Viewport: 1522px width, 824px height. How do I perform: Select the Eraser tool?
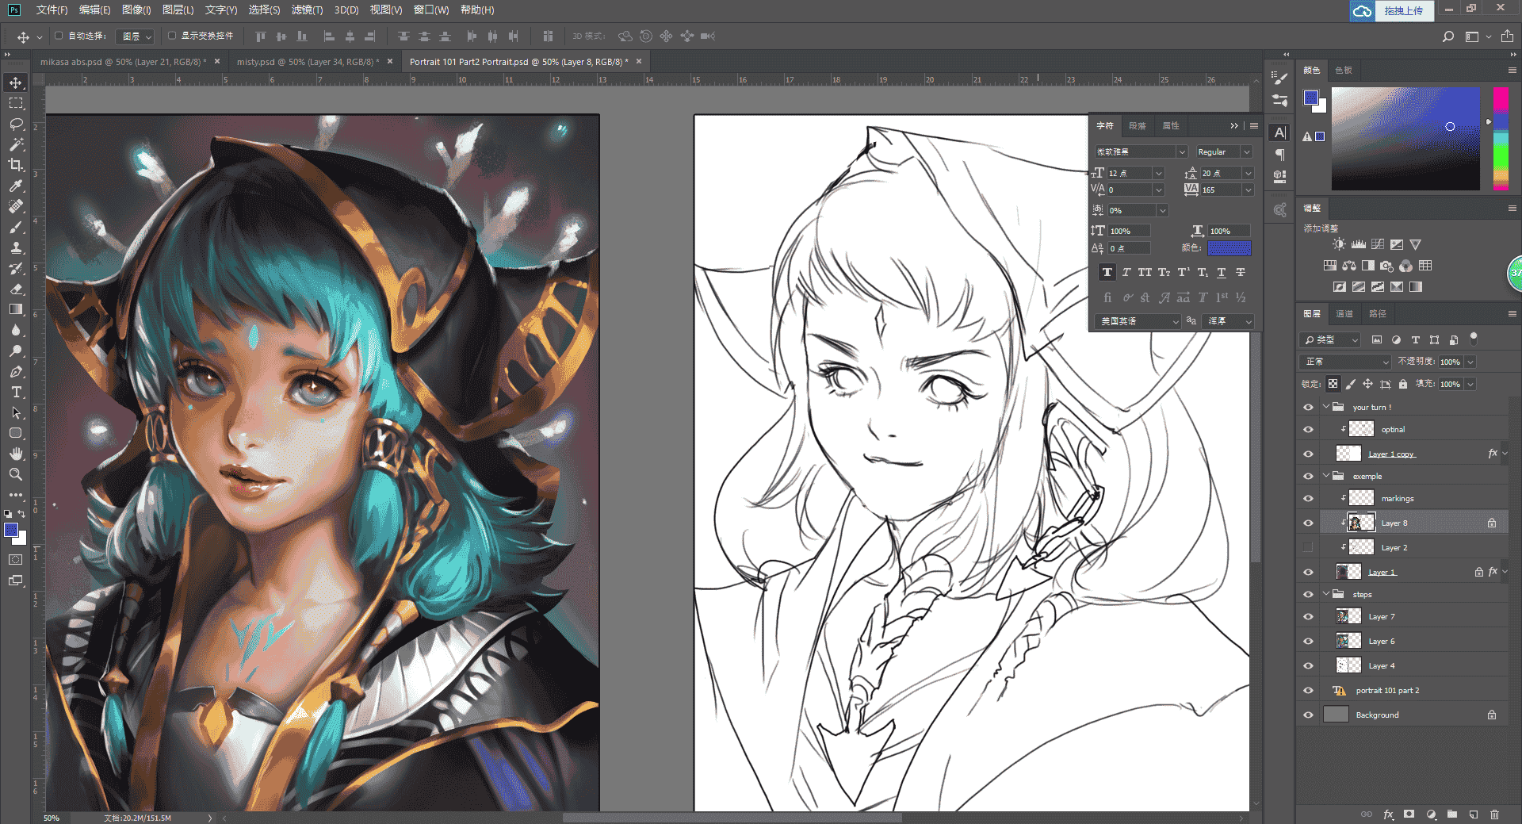tap(16, 289)
